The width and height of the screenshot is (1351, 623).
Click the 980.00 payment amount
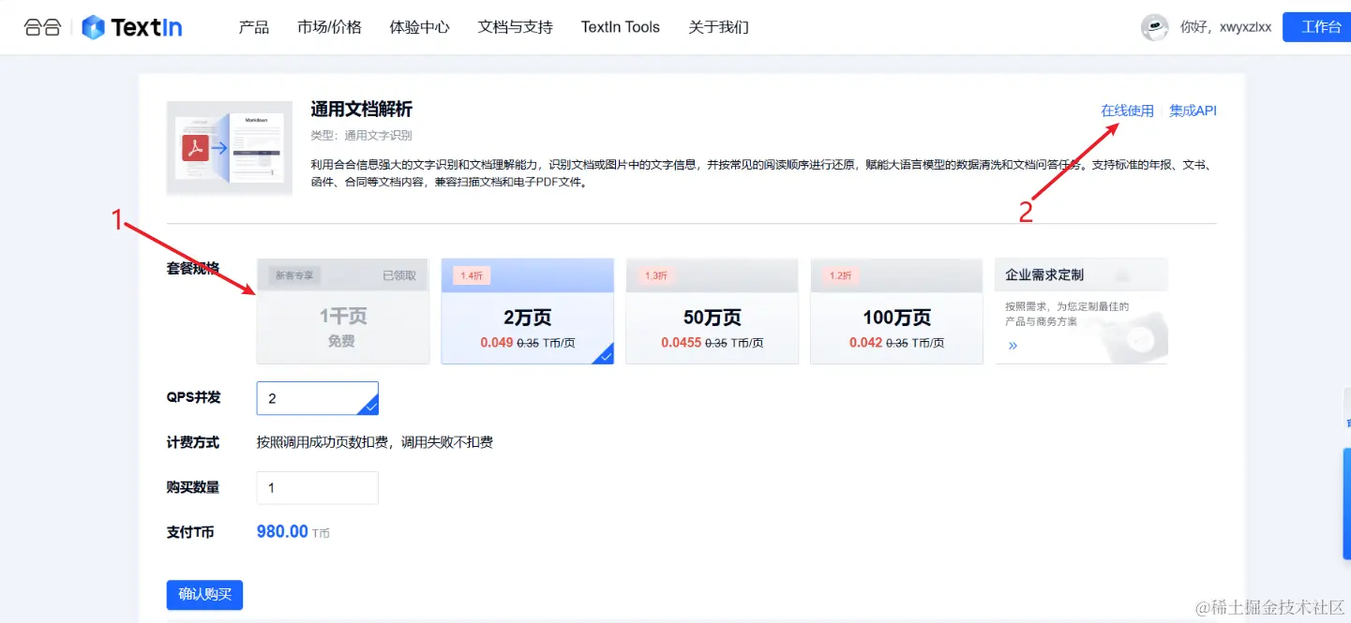pos(282,532)
